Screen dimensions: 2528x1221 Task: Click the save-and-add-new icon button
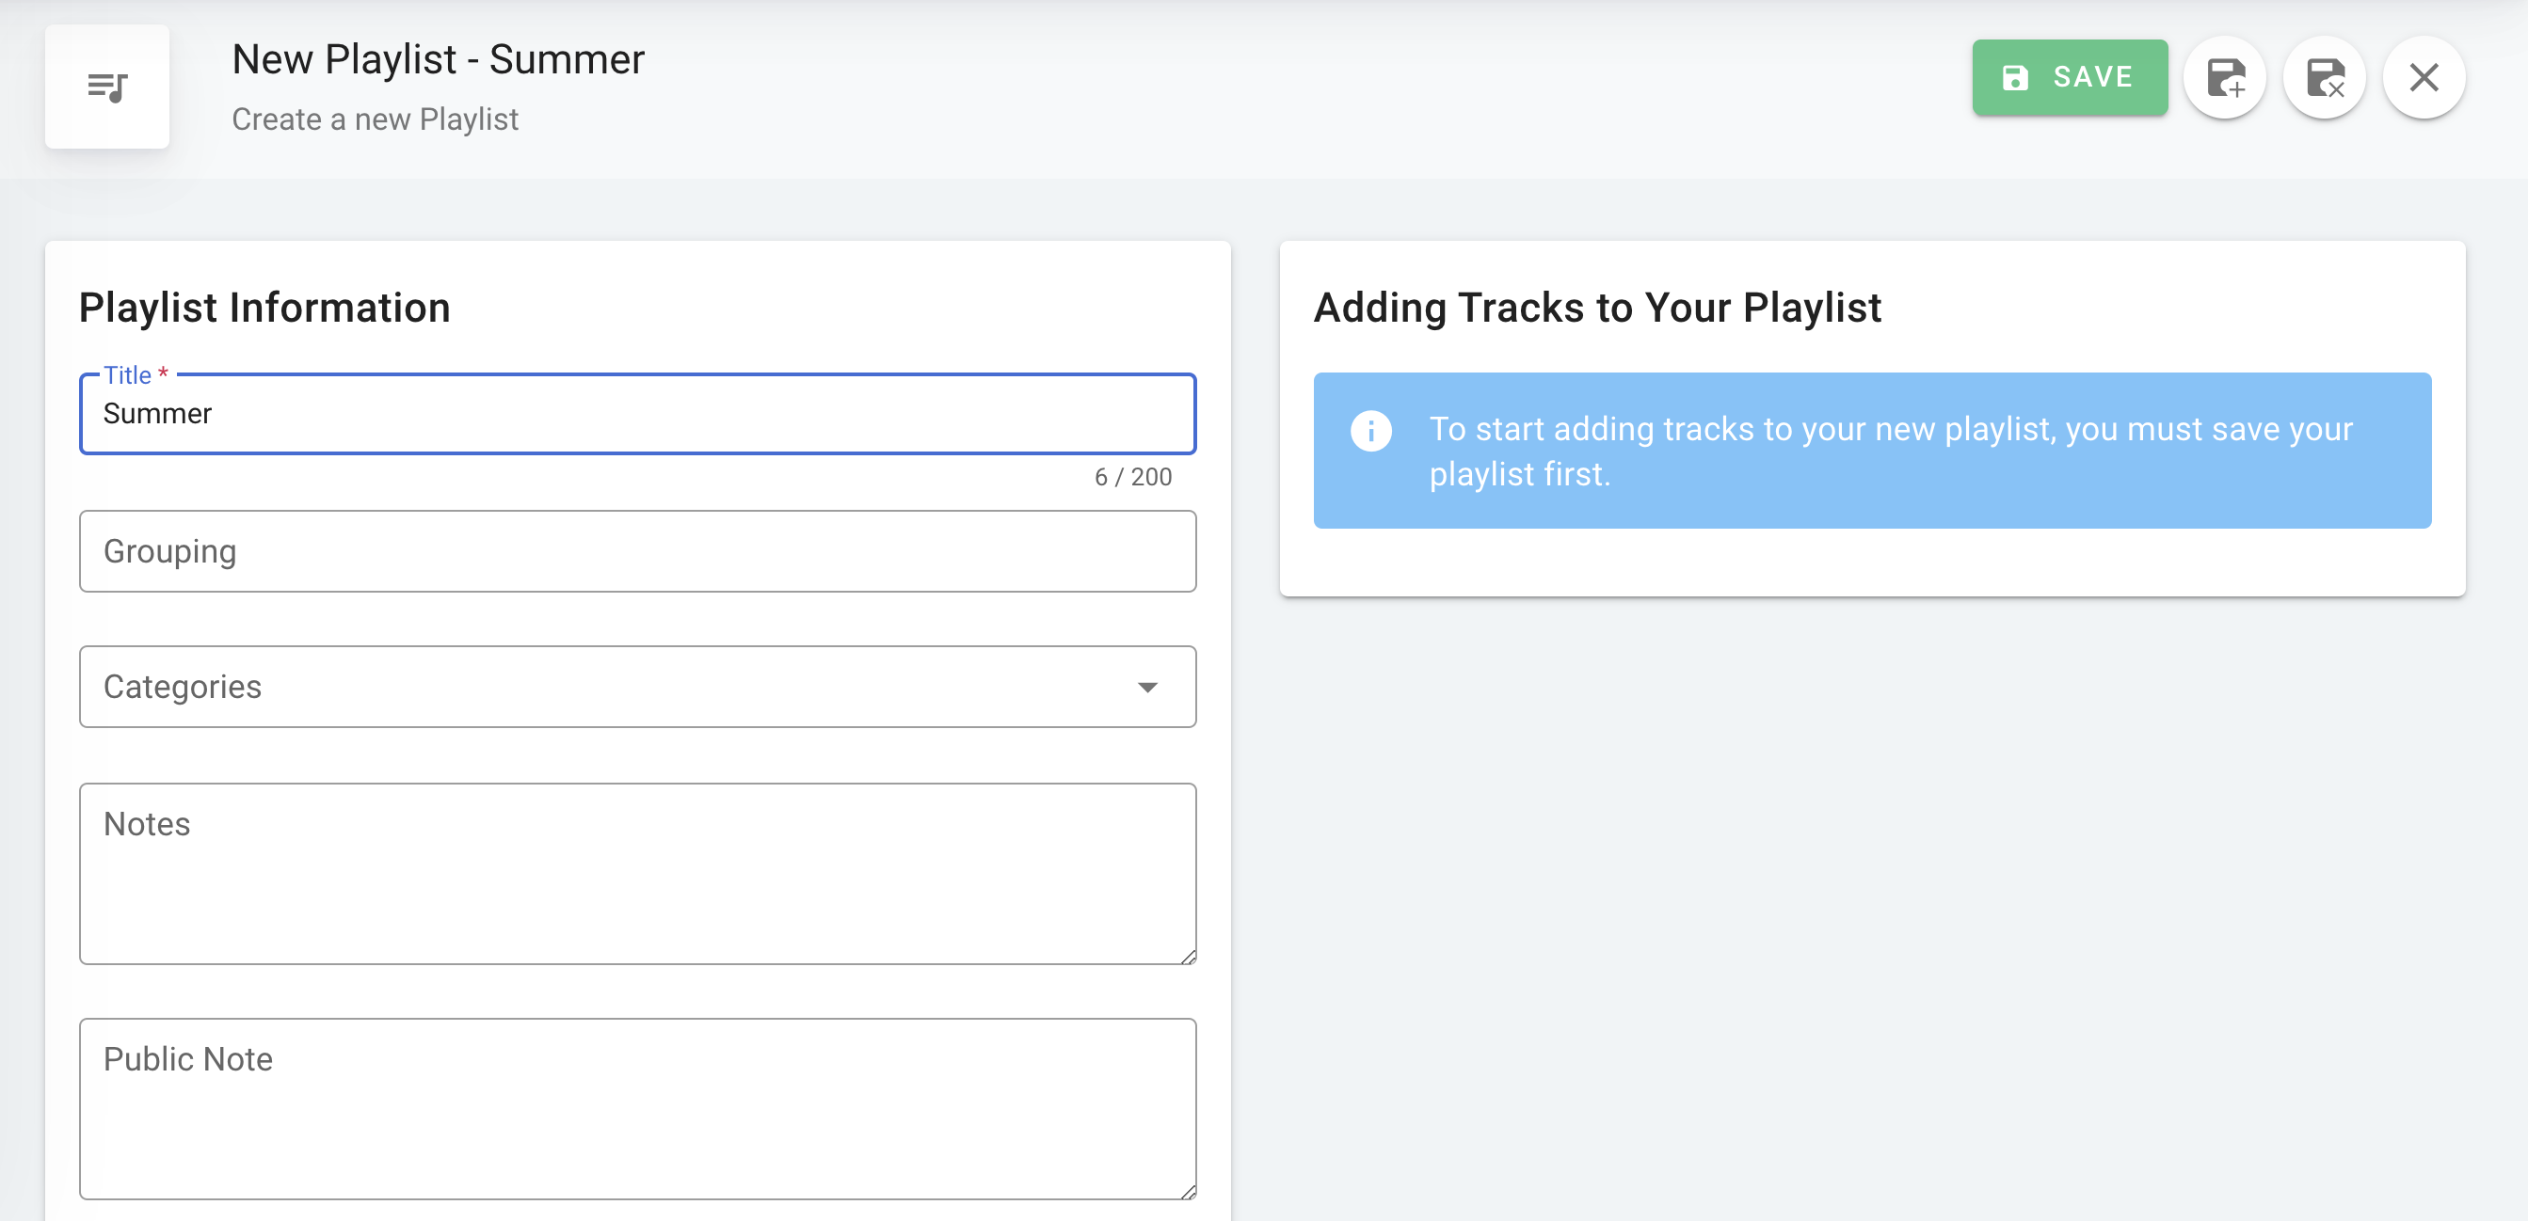[x=2225, y=77]
